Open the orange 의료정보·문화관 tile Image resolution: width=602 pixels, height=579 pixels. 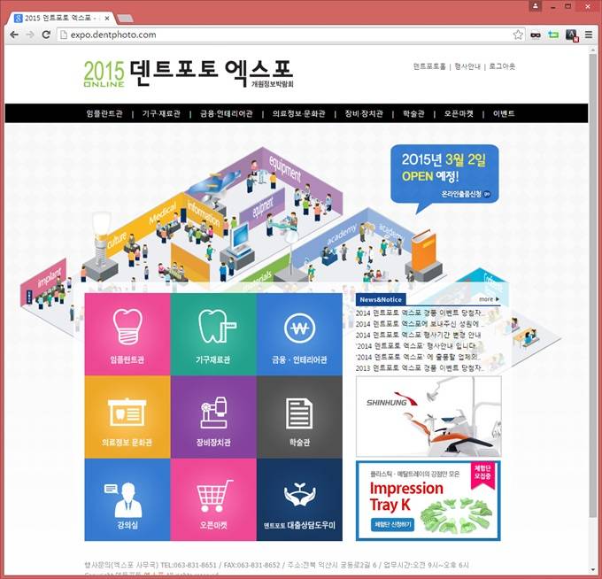127,417
